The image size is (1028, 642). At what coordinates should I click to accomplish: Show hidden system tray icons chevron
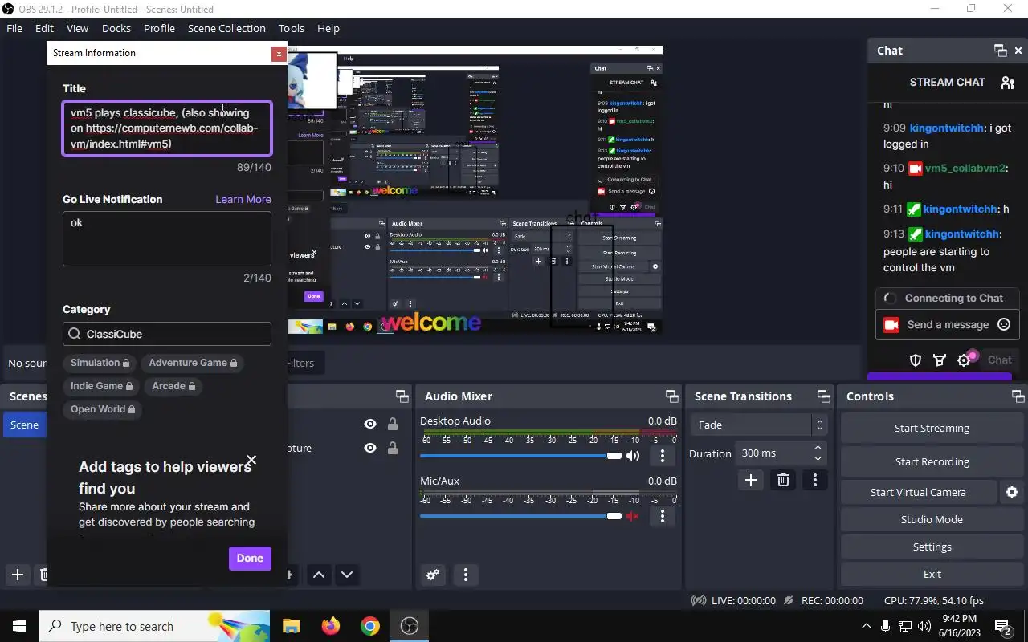point(866,626)
